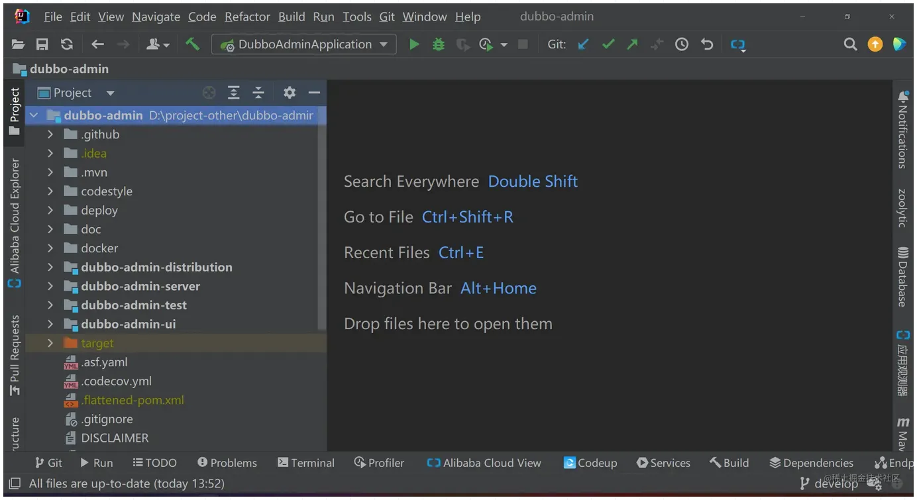Hide the Project panel with minus icon
This screenshot has width=917, height=500.
point(314,93)
